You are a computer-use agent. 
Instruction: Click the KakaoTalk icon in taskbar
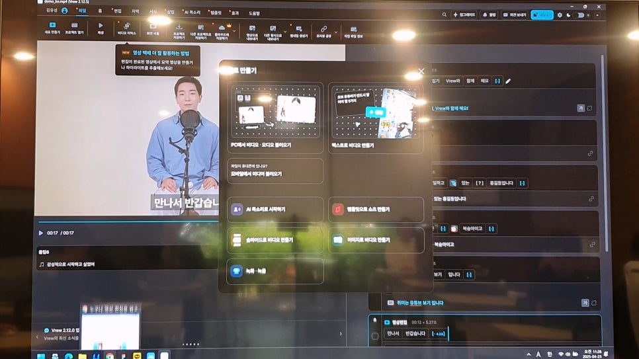click(x=137, y=356)
